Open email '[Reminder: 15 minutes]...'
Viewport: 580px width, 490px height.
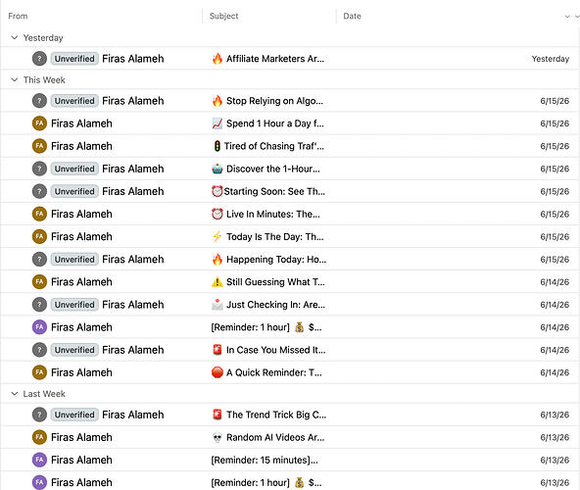[x=290, y=460]
